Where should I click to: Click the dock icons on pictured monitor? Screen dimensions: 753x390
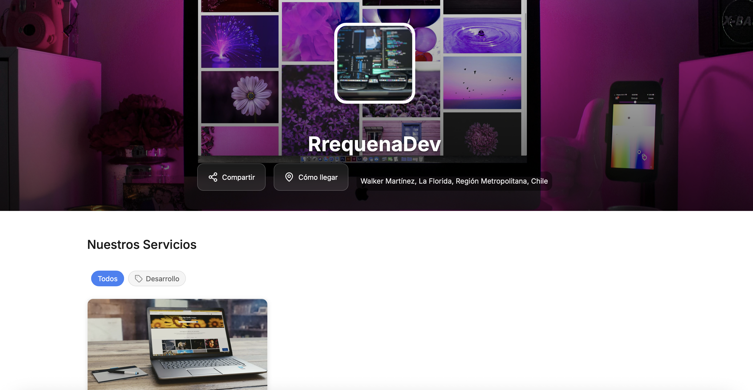362,159
